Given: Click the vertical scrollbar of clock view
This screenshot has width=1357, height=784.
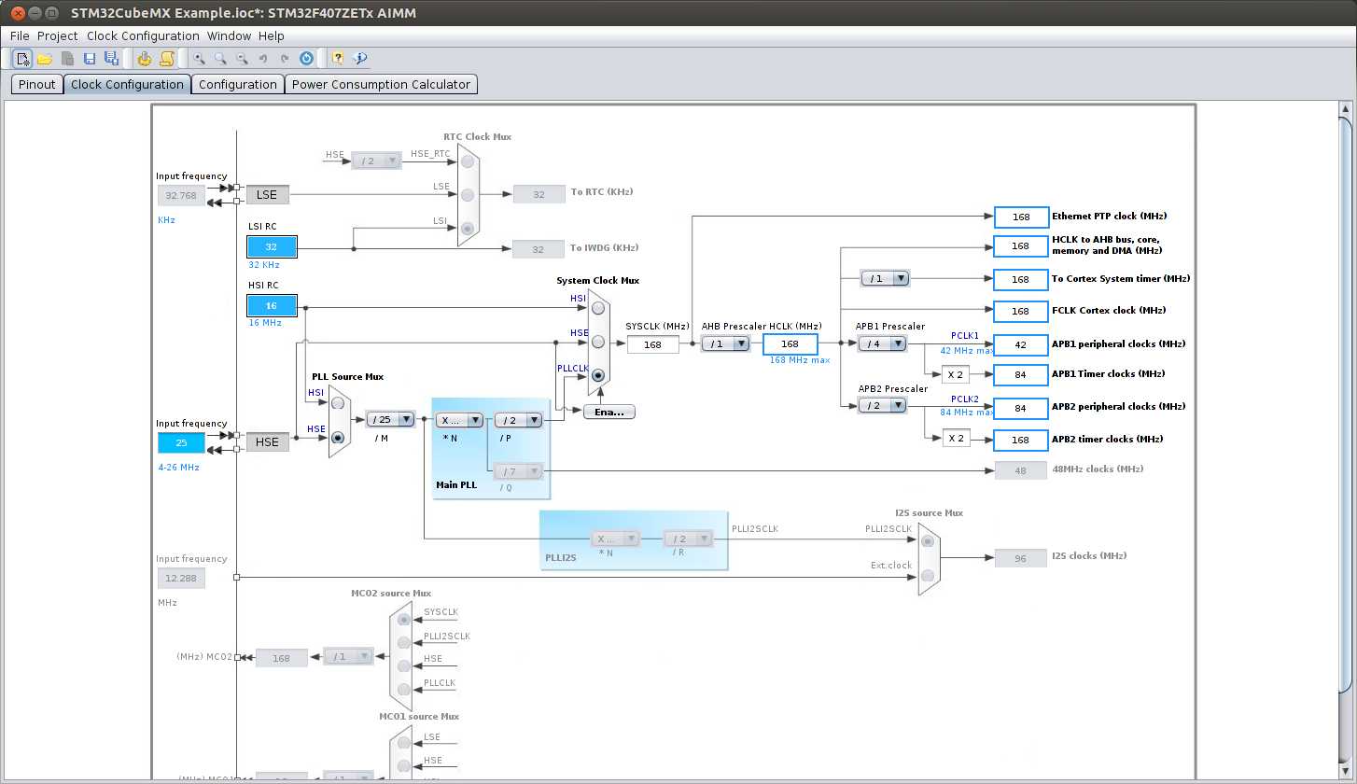Looking at the screenshot, I should tap(1345, 439).
